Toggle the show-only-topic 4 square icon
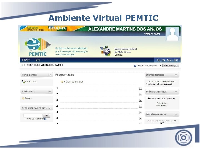The height and width of the screenshot is (150, 200). [x=141, y=106]
